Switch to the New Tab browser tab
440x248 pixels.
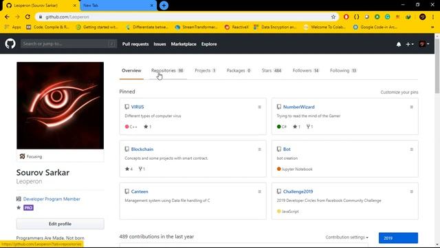click(118, 6)
